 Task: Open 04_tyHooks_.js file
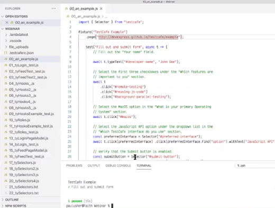tap(22, 83)
